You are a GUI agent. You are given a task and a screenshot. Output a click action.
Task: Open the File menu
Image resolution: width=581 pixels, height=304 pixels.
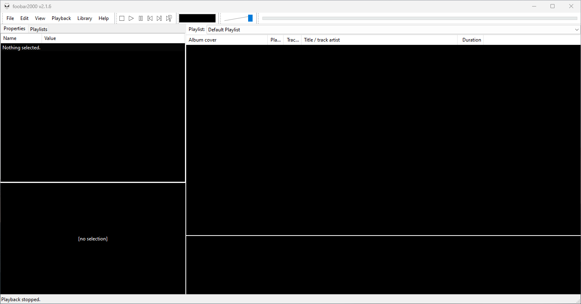click(10, 18)
